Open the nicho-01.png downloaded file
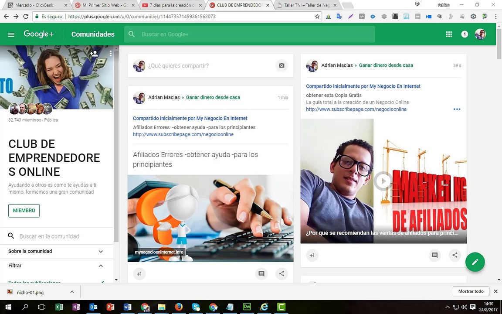 tap(30, 292)
